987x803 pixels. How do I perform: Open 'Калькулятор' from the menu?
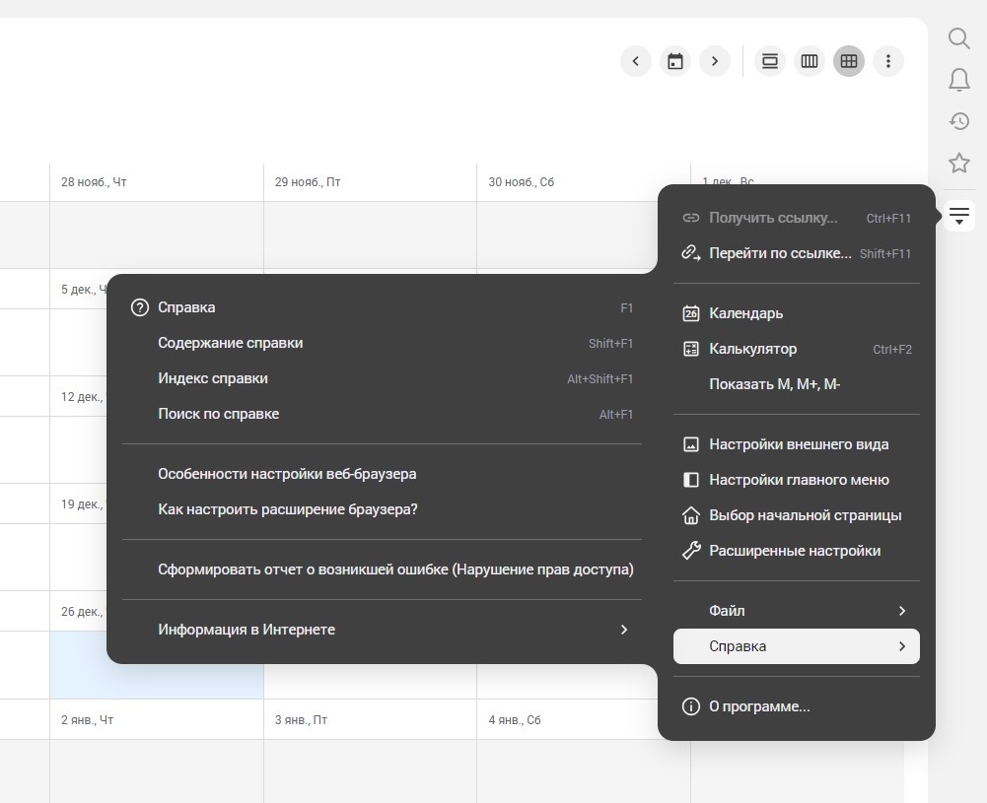coord(797,349)
